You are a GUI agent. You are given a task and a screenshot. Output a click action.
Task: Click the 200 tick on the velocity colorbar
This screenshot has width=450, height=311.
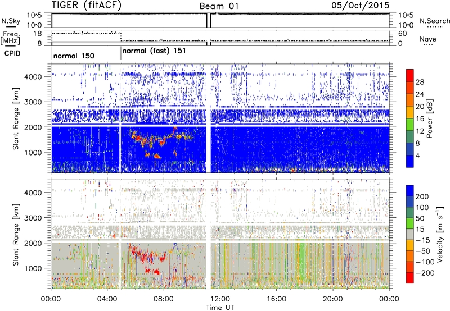pos(422,196)
